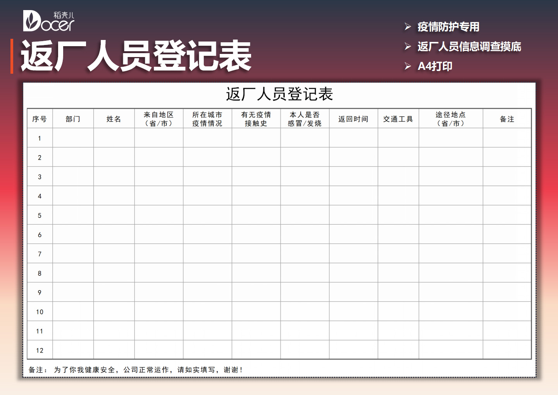Select row number 5 in the table
Image resolution: width=558 pixels, height=395 pixels.
[39, 215]
